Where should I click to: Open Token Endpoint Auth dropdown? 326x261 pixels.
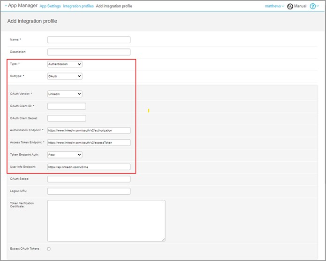point(65,154)
